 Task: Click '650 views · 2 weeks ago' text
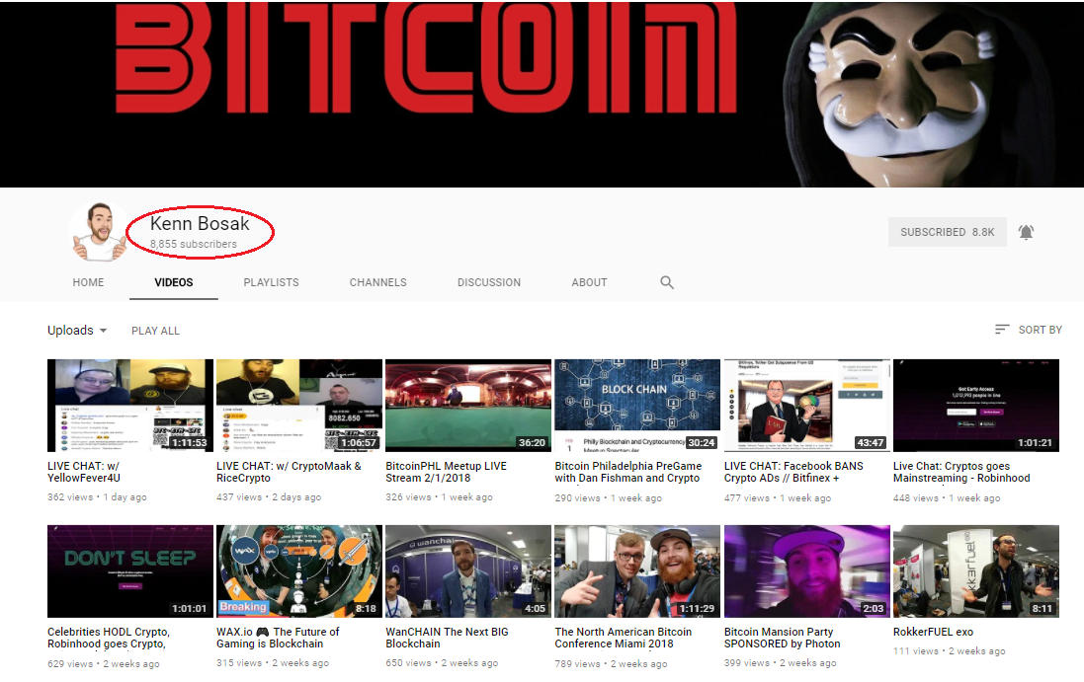tap(442, 662)
